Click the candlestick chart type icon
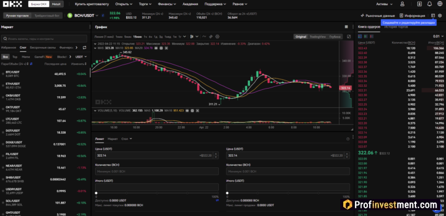The image size is (446, 216). [x=192, y=36]
